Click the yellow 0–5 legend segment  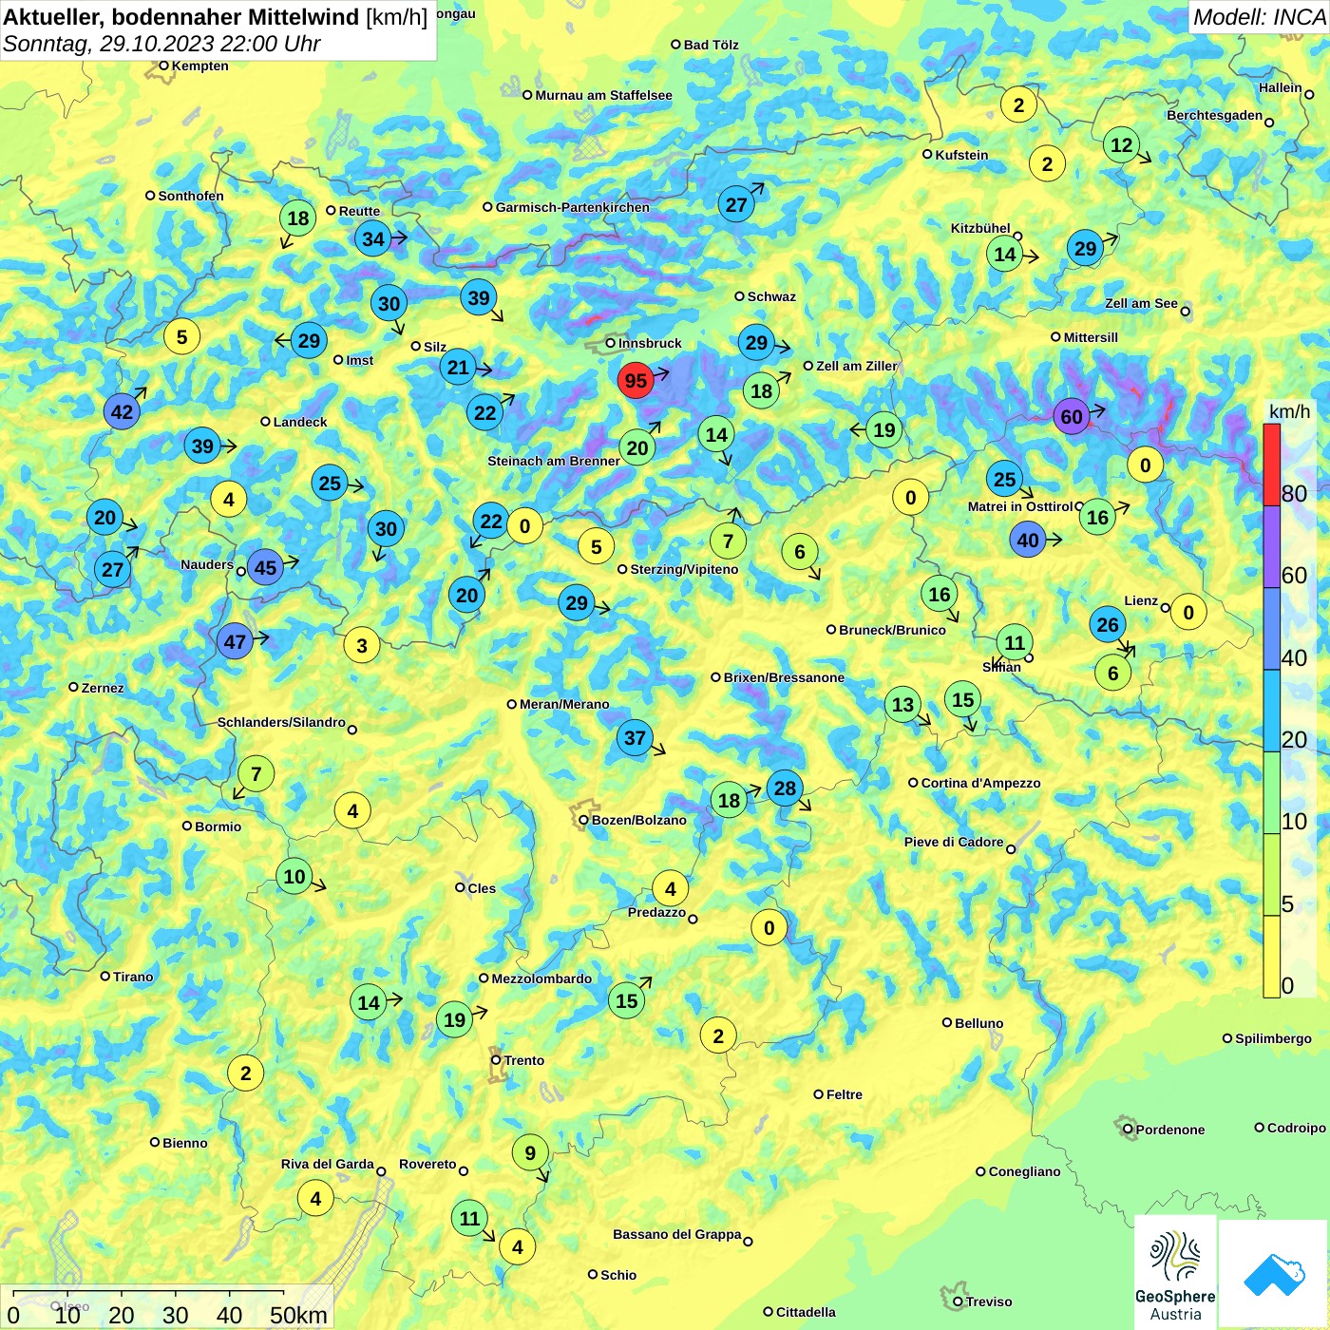[x=1272, y=957]
